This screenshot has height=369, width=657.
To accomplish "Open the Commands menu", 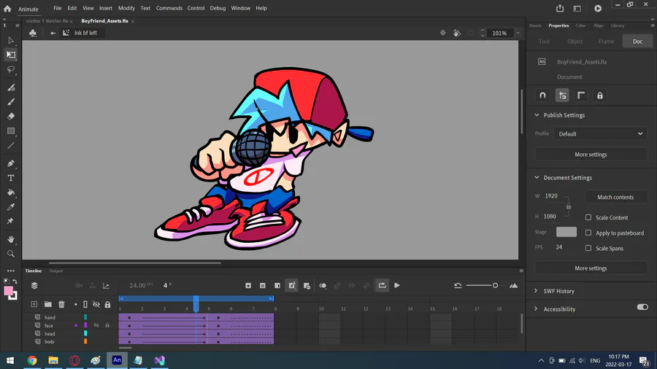I will coord(169,8).
